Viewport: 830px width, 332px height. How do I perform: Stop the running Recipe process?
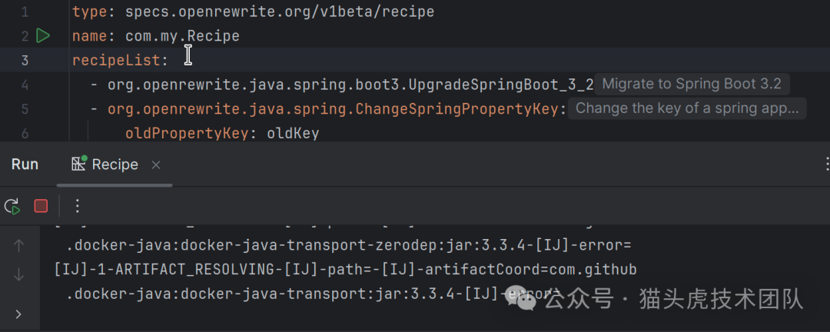tap(41, 206)
